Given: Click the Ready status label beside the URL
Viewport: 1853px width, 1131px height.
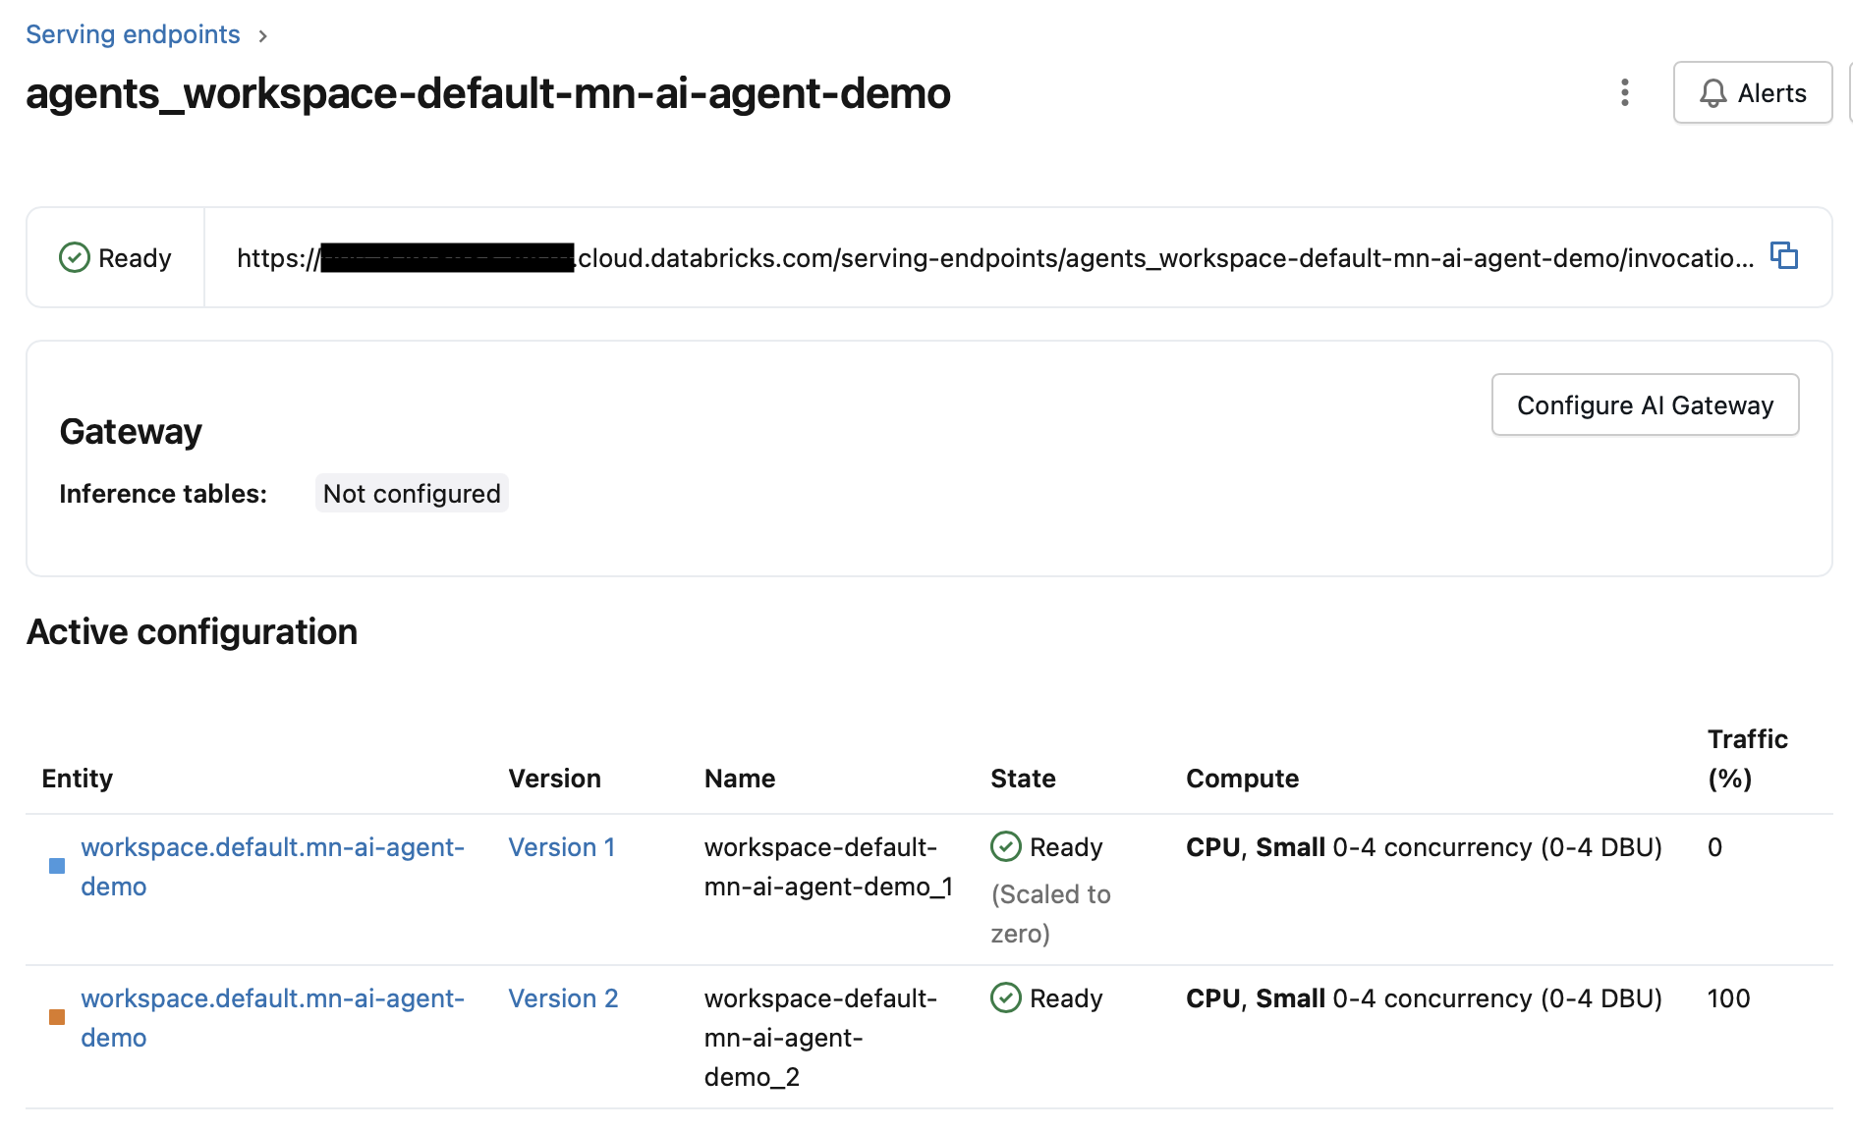Looking at the screenshot, I should (x=135, y=257).
